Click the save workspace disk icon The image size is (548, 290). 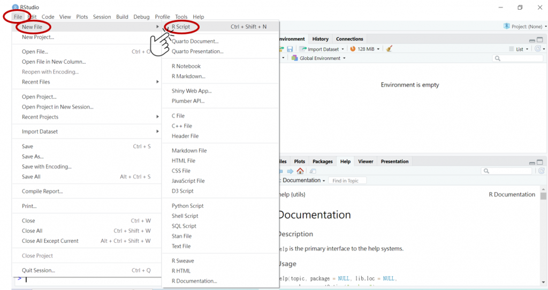pyautogui.click(x=290, y=49)
